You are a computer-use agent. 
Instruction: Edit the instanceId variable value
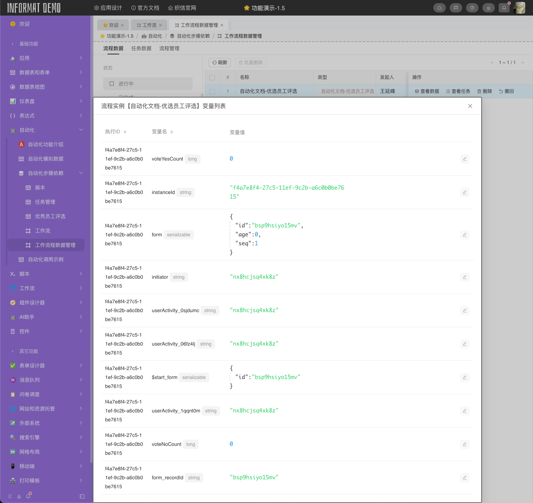[x=464, y=192]
